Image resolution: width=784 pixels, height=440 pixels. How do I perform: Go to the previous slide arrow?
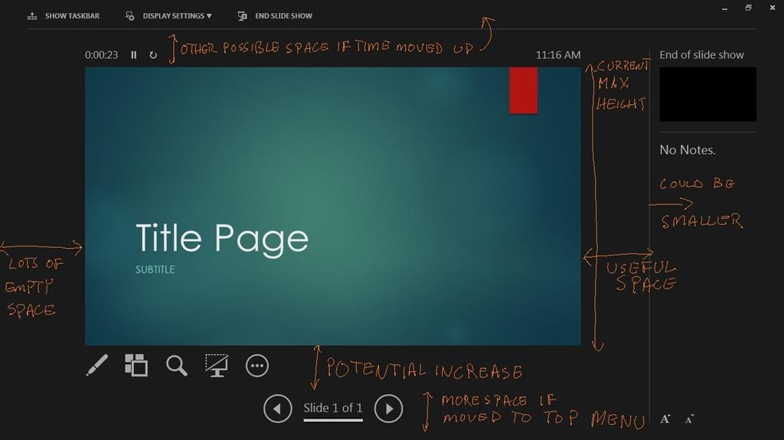(277, 409)
